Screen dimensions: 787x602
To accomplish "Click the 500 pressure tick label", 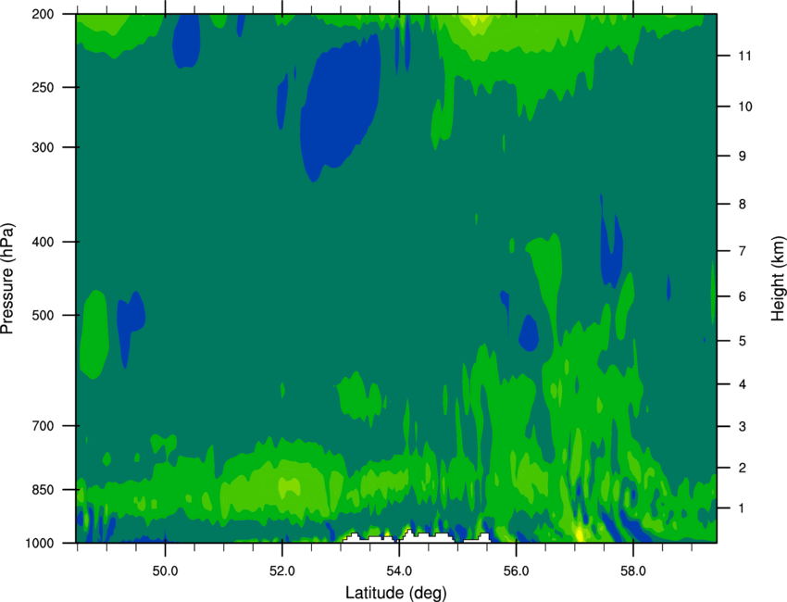I will point(44,315).
